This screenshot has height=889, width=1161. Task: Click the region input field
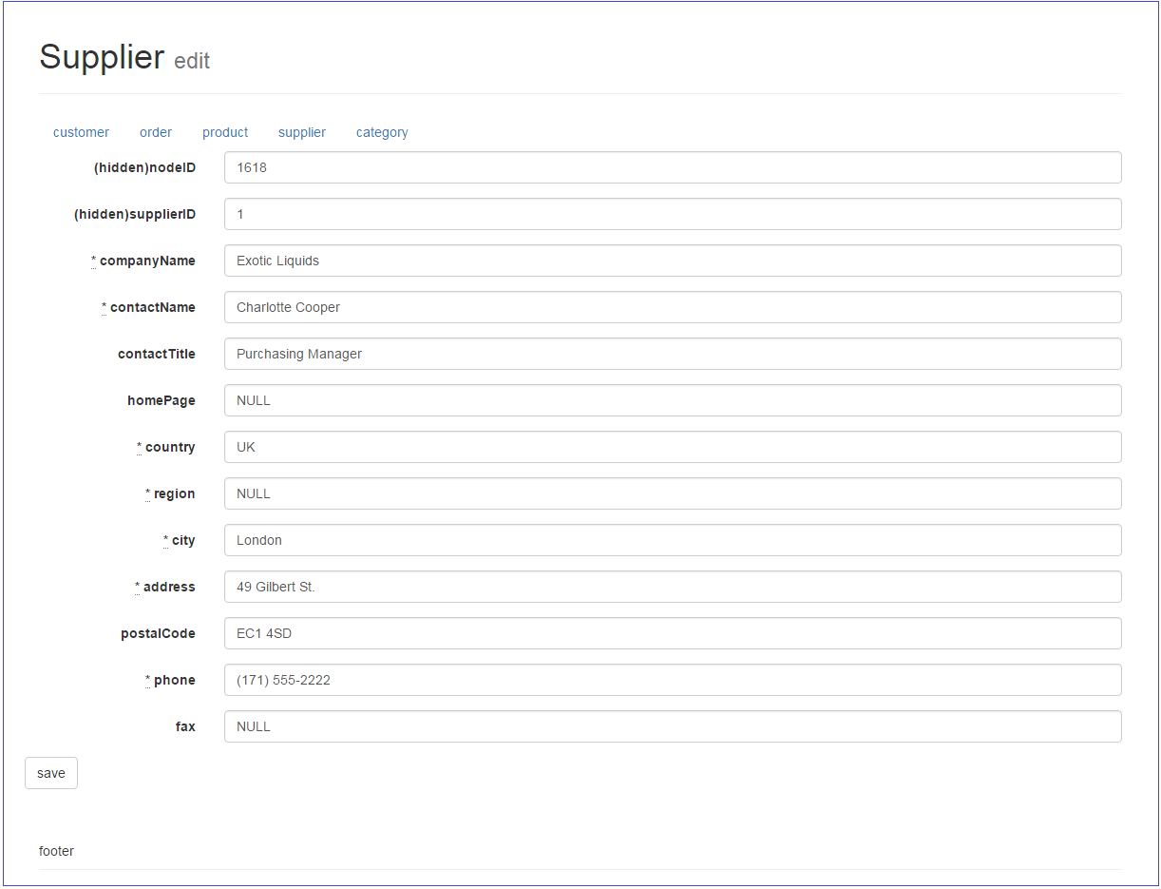click(x=673, y=493)
